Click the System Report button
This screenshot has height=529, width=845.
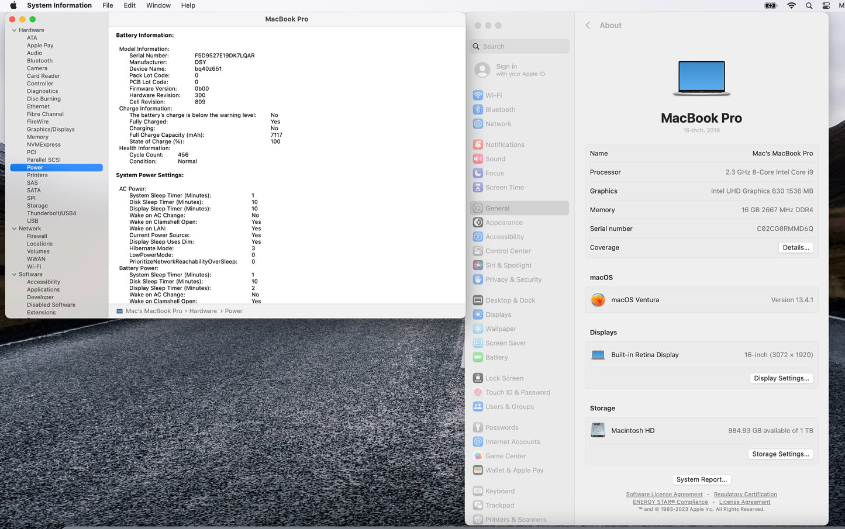click(701, 479)
